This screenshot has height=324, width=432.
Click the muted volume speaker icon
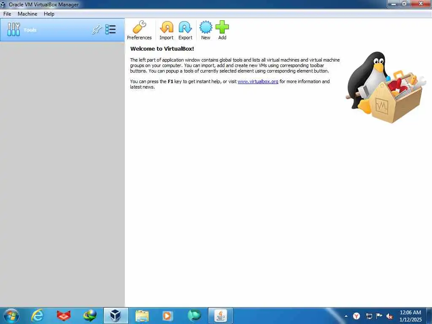389,316
